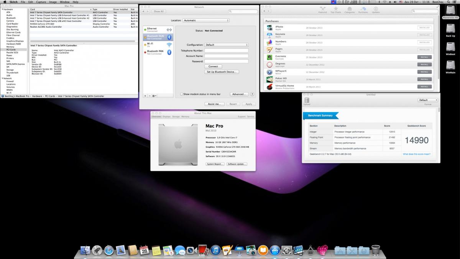Open the Location dropdown in Network
This screenshot has width=460, height=259.
206,20
